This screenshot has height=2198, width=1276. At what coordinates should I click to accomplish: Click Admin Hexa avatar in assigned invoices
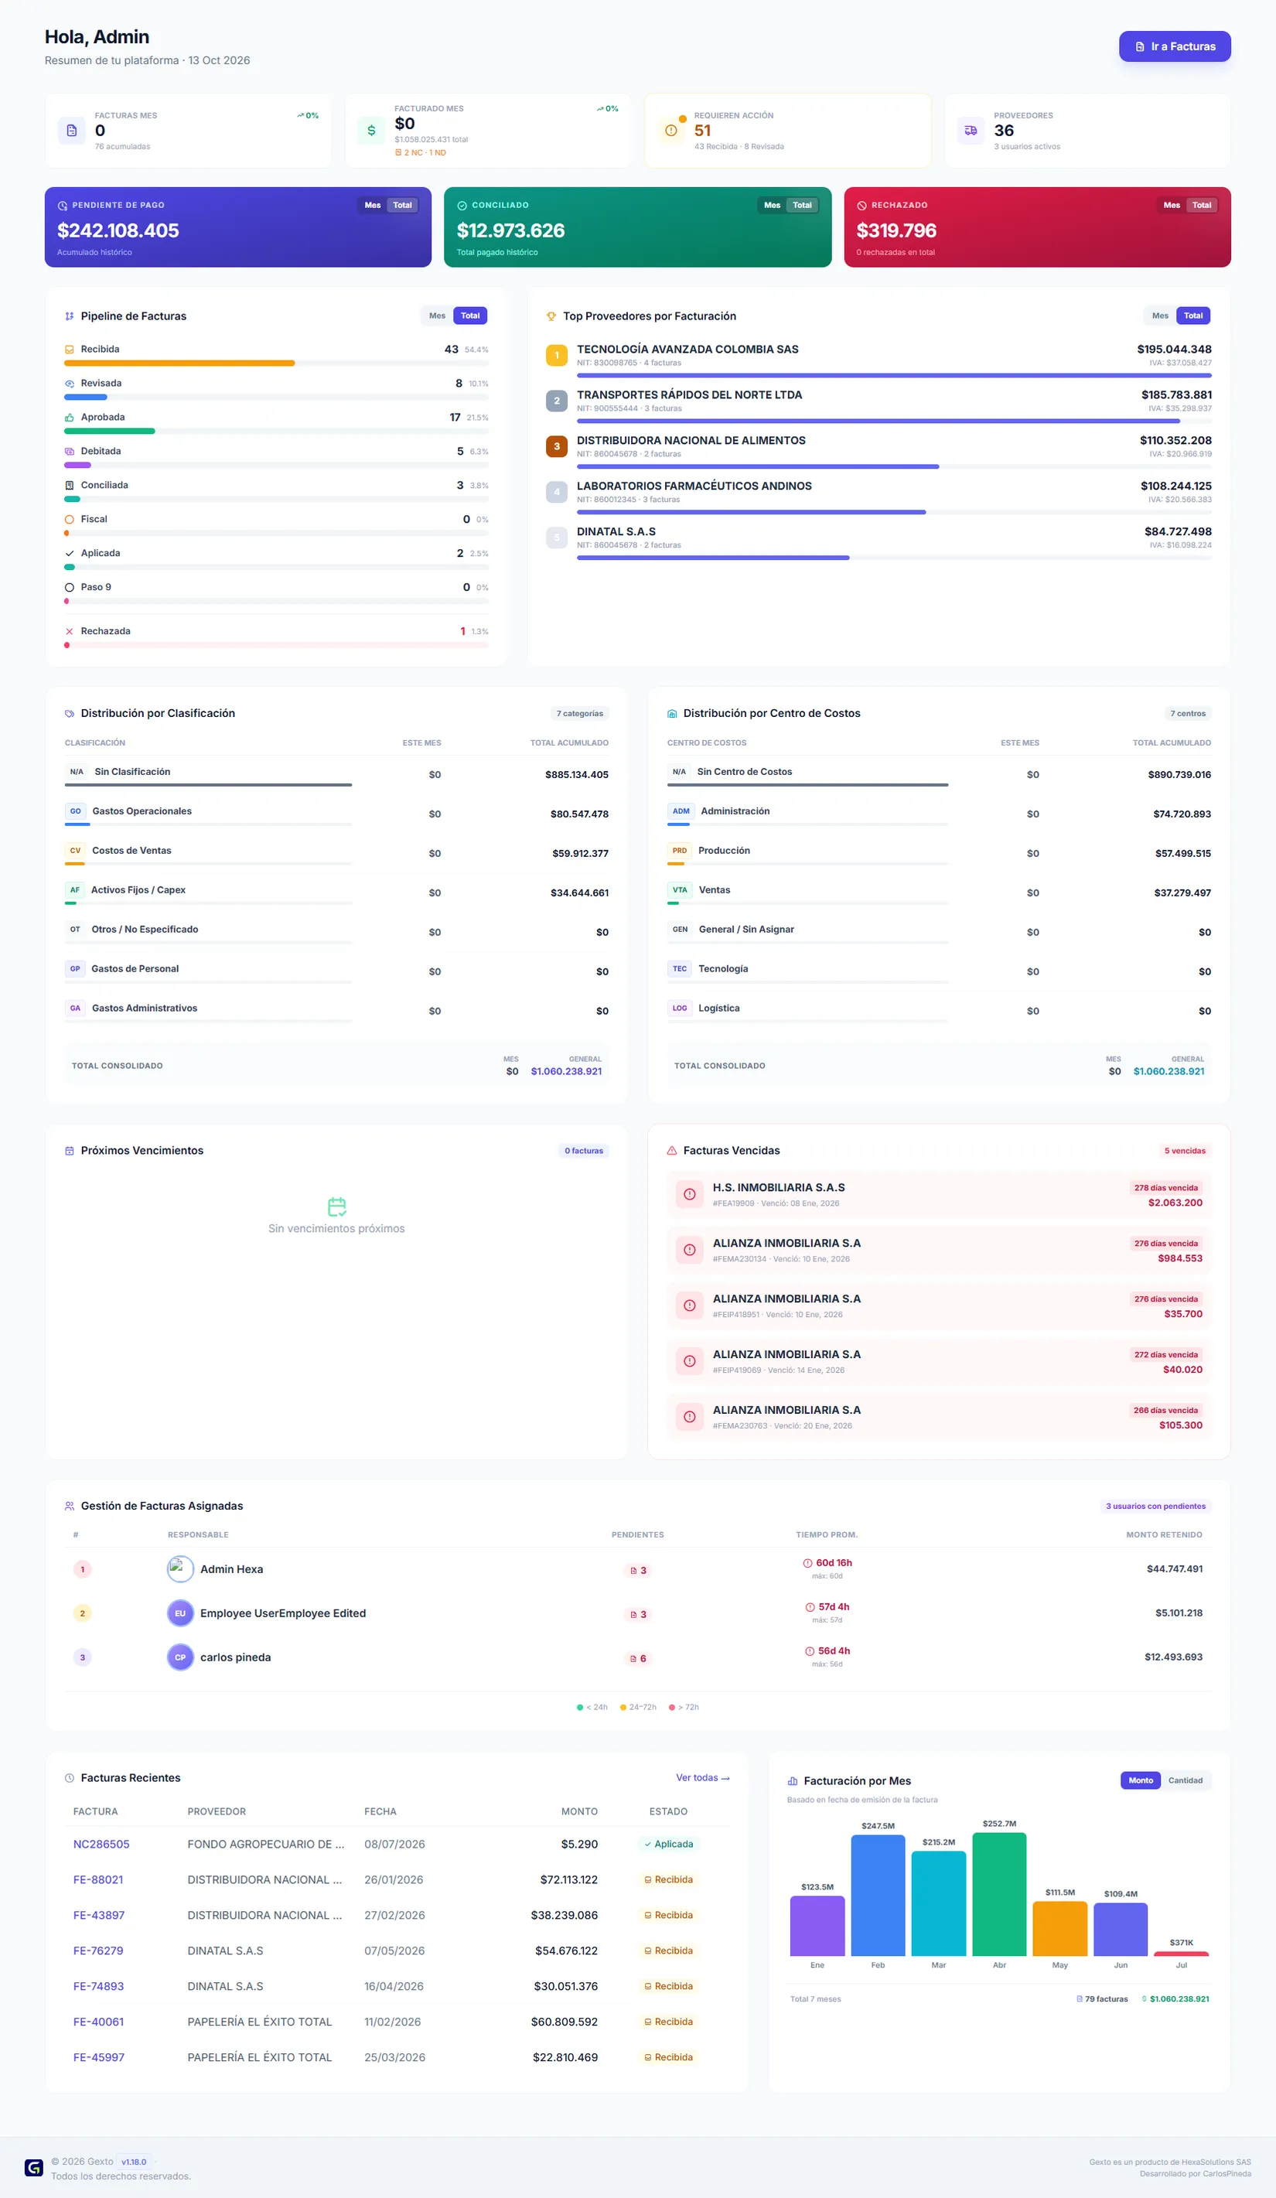pyautogui.click(x=180, y=1569)
